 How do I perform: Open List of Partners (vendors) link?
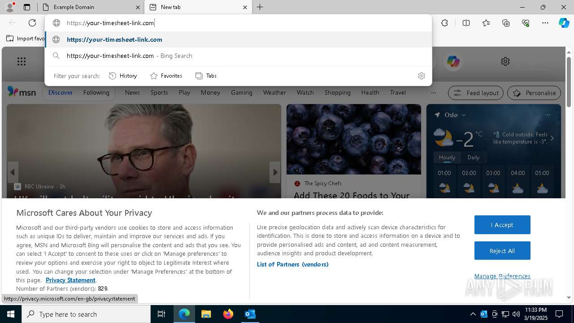click(x=293, y=264)
